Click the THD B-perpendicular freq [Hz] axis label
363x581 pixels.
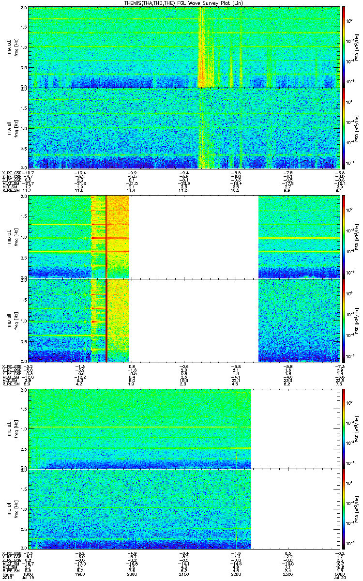point(16,236)
